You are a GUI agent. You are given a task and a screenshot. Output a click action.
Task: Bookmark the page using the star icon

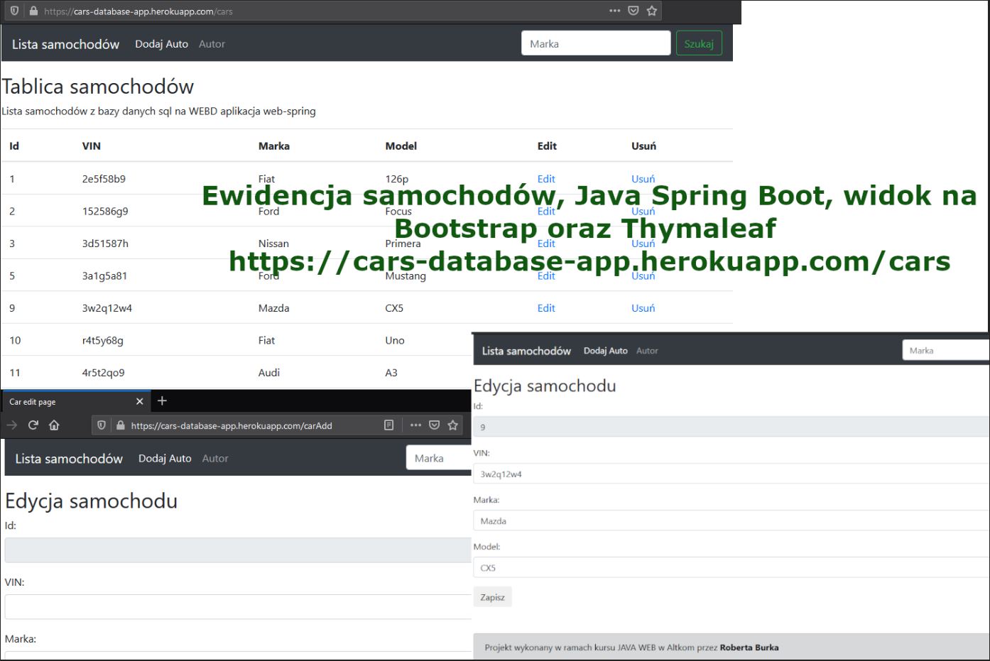651,11
